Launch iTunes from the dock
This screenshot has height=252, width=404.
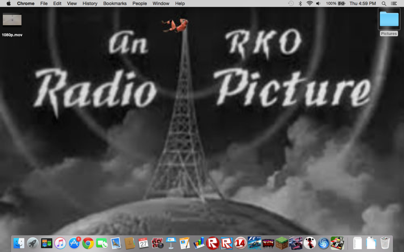click(x=60, y=243)
